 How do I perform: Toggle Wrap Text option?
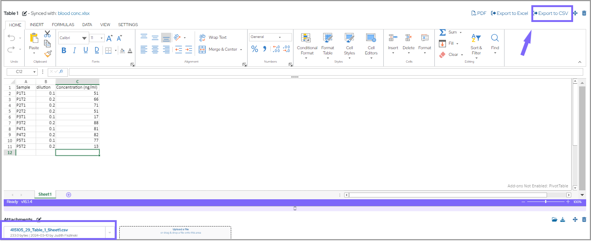click(213, 38)
